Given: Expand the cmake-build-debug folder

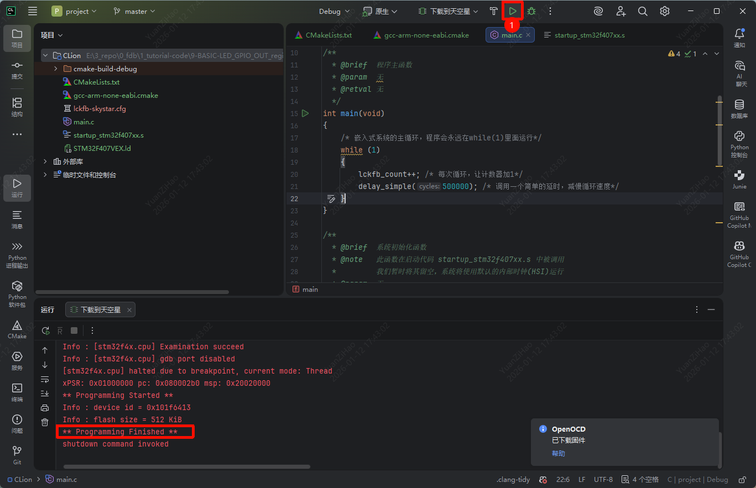Looking at the screenshot, I should click(x=56, y=69).
